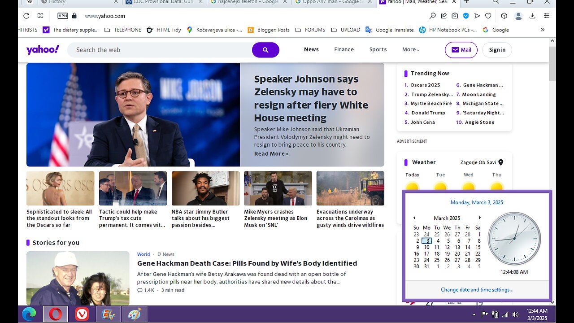The image size is (574, 323).
Task: Open HTML Tidy bookmark
Action: [x=164, y=30]
